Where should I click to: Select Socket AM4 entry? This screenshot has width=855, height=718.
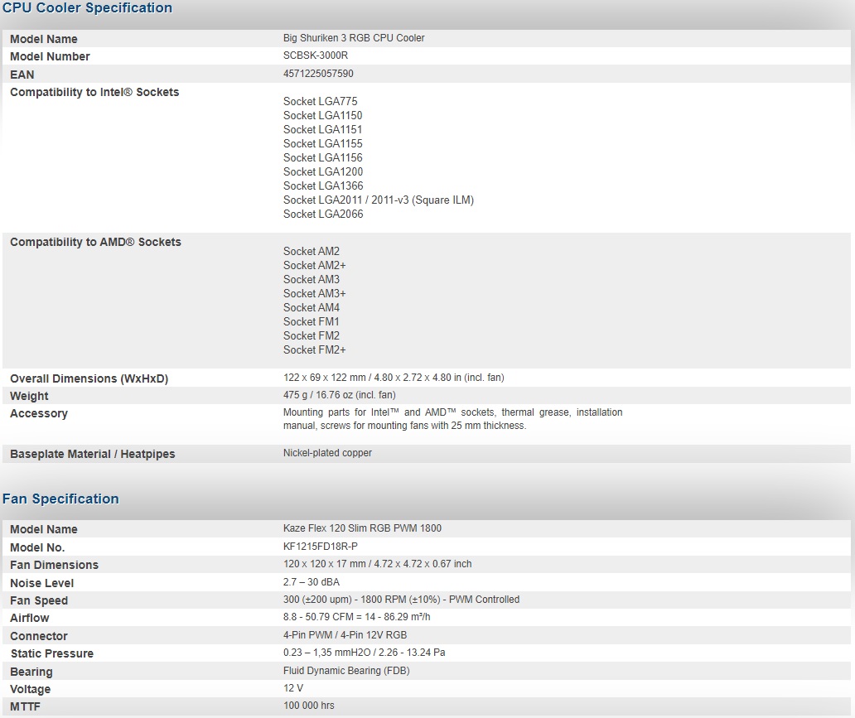pos(312,307)
